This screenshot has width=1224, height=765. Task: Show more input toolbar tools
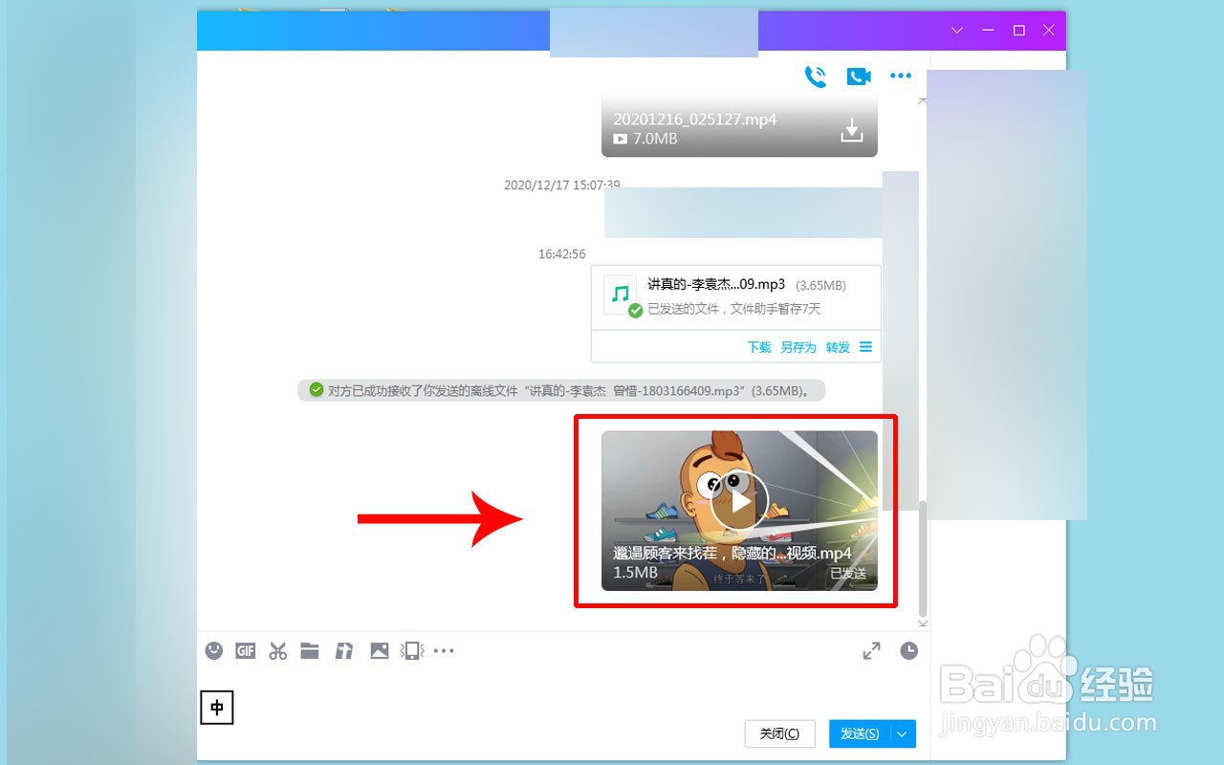tap(444, 651)
